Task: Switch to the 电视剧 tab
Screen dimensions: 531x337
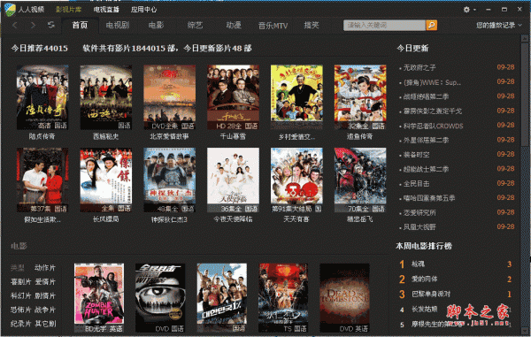Action: click(x=117, y=26)
